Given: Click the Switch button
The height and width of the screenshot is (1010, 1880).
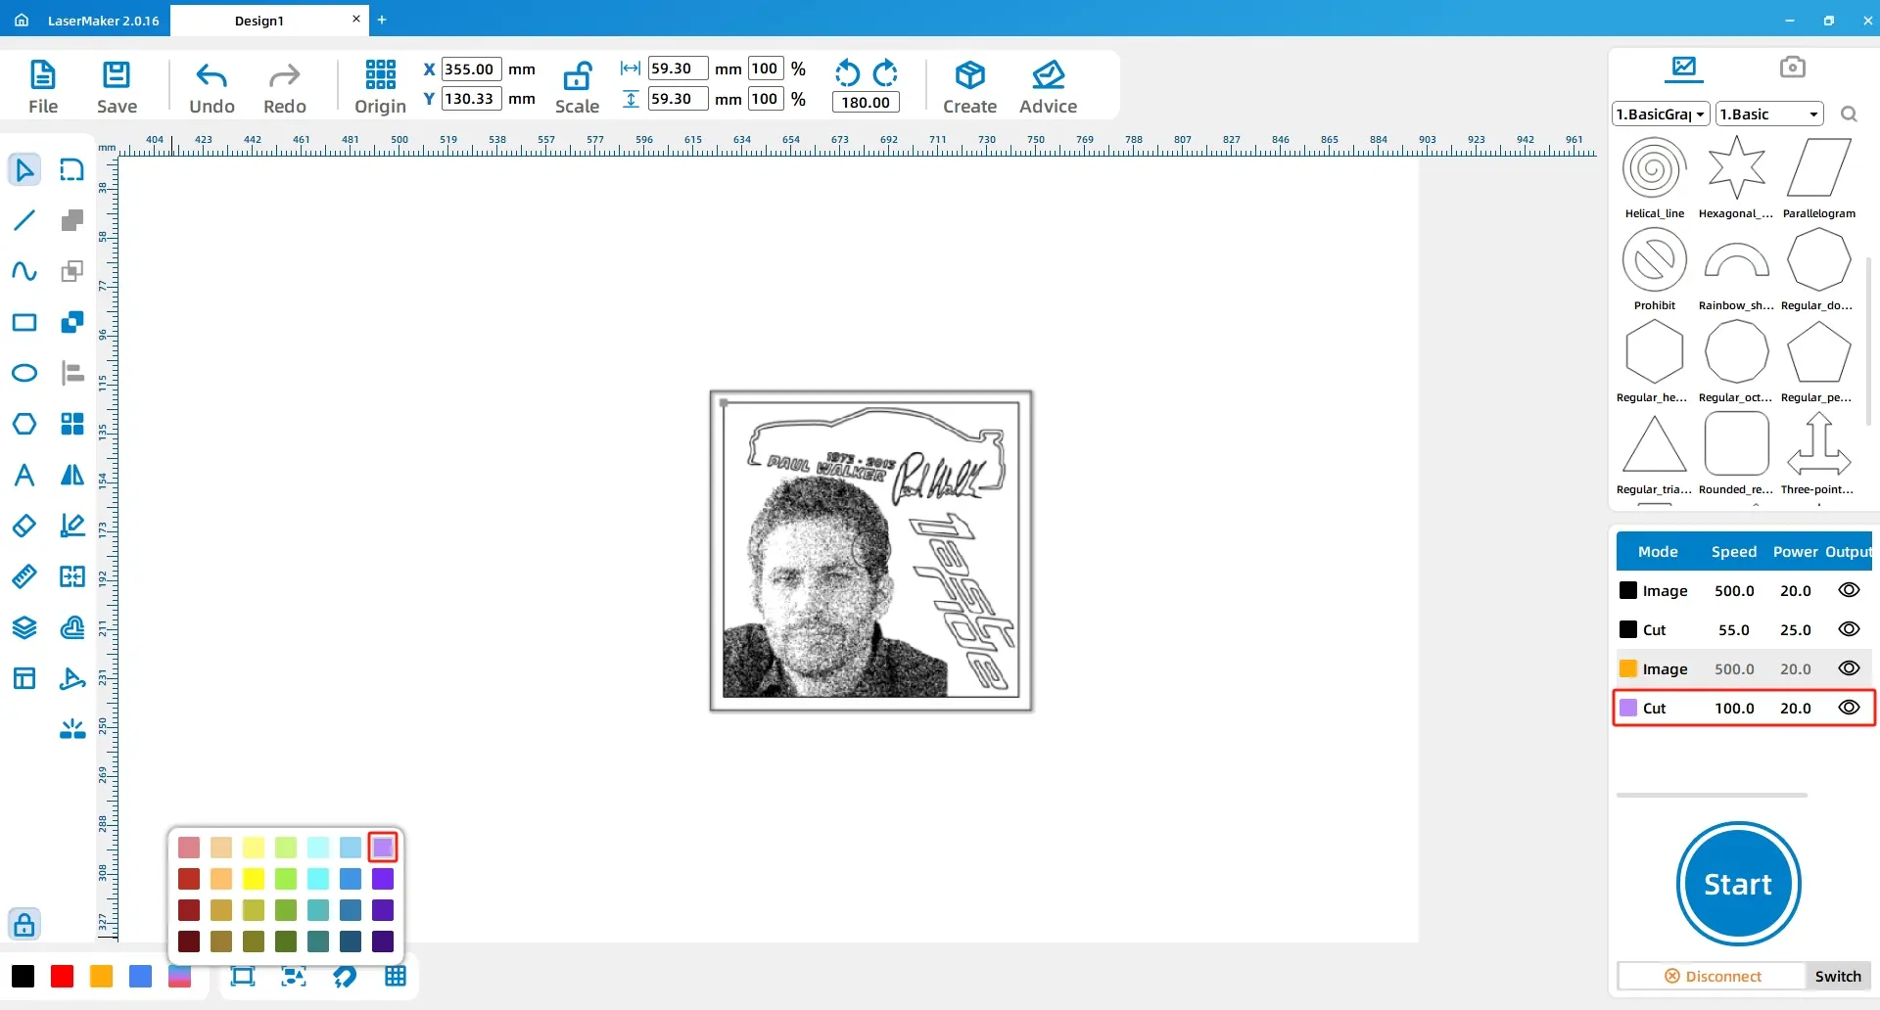Looking at the screenshot, I should tap(1838, 976).
